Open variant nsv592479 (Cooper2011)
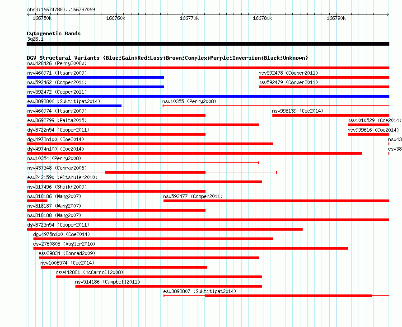The width and height of the screenshot is (402, 327). coord(288,82)
